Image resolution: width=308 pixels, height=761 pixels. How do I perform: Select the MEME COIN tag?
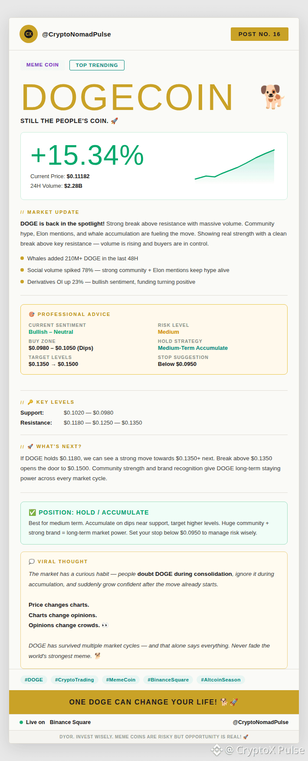click(43, 65)
